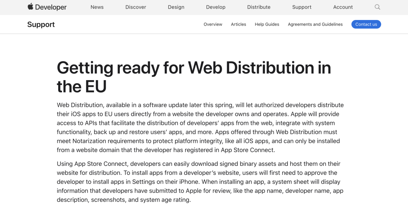This screenshot has width=408, height=205.
Task: Click the paragraph starting 'Using App Store Connect'
Action: click(x=200, y=182)
